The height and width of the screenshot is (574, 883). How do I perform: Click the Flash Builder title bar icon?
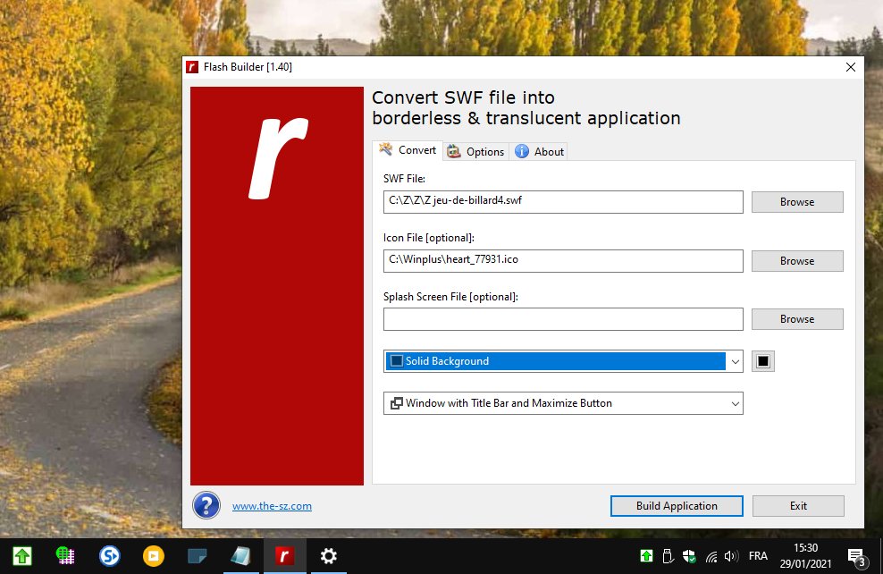(192, 67)
